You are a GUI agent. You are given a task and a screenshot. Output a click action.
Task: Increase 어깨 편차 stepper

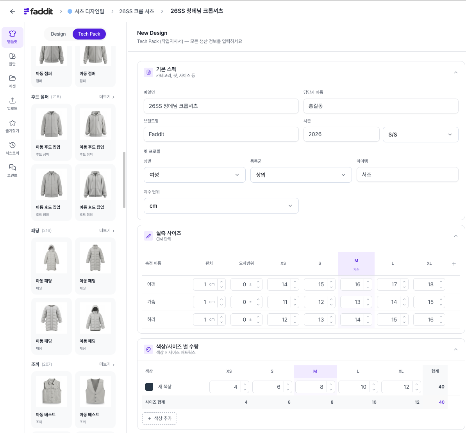(x=221, y=282)
